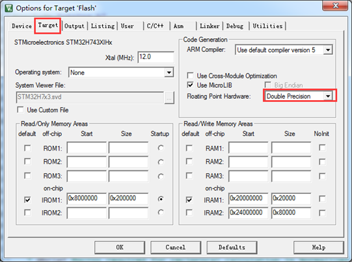This screenshot has width=352, height=262.
Task: Switch to the Device tab
Action: click(21, 26)
